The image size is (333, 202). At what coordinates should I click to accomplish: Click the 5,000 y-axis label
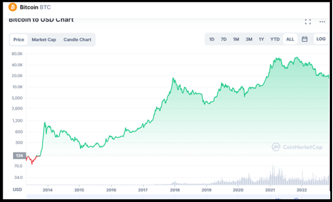pos(17,98)
